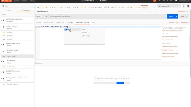Click the filter search magnifier icon
Screen dimensions: 191x107
(x=3, y=6)
